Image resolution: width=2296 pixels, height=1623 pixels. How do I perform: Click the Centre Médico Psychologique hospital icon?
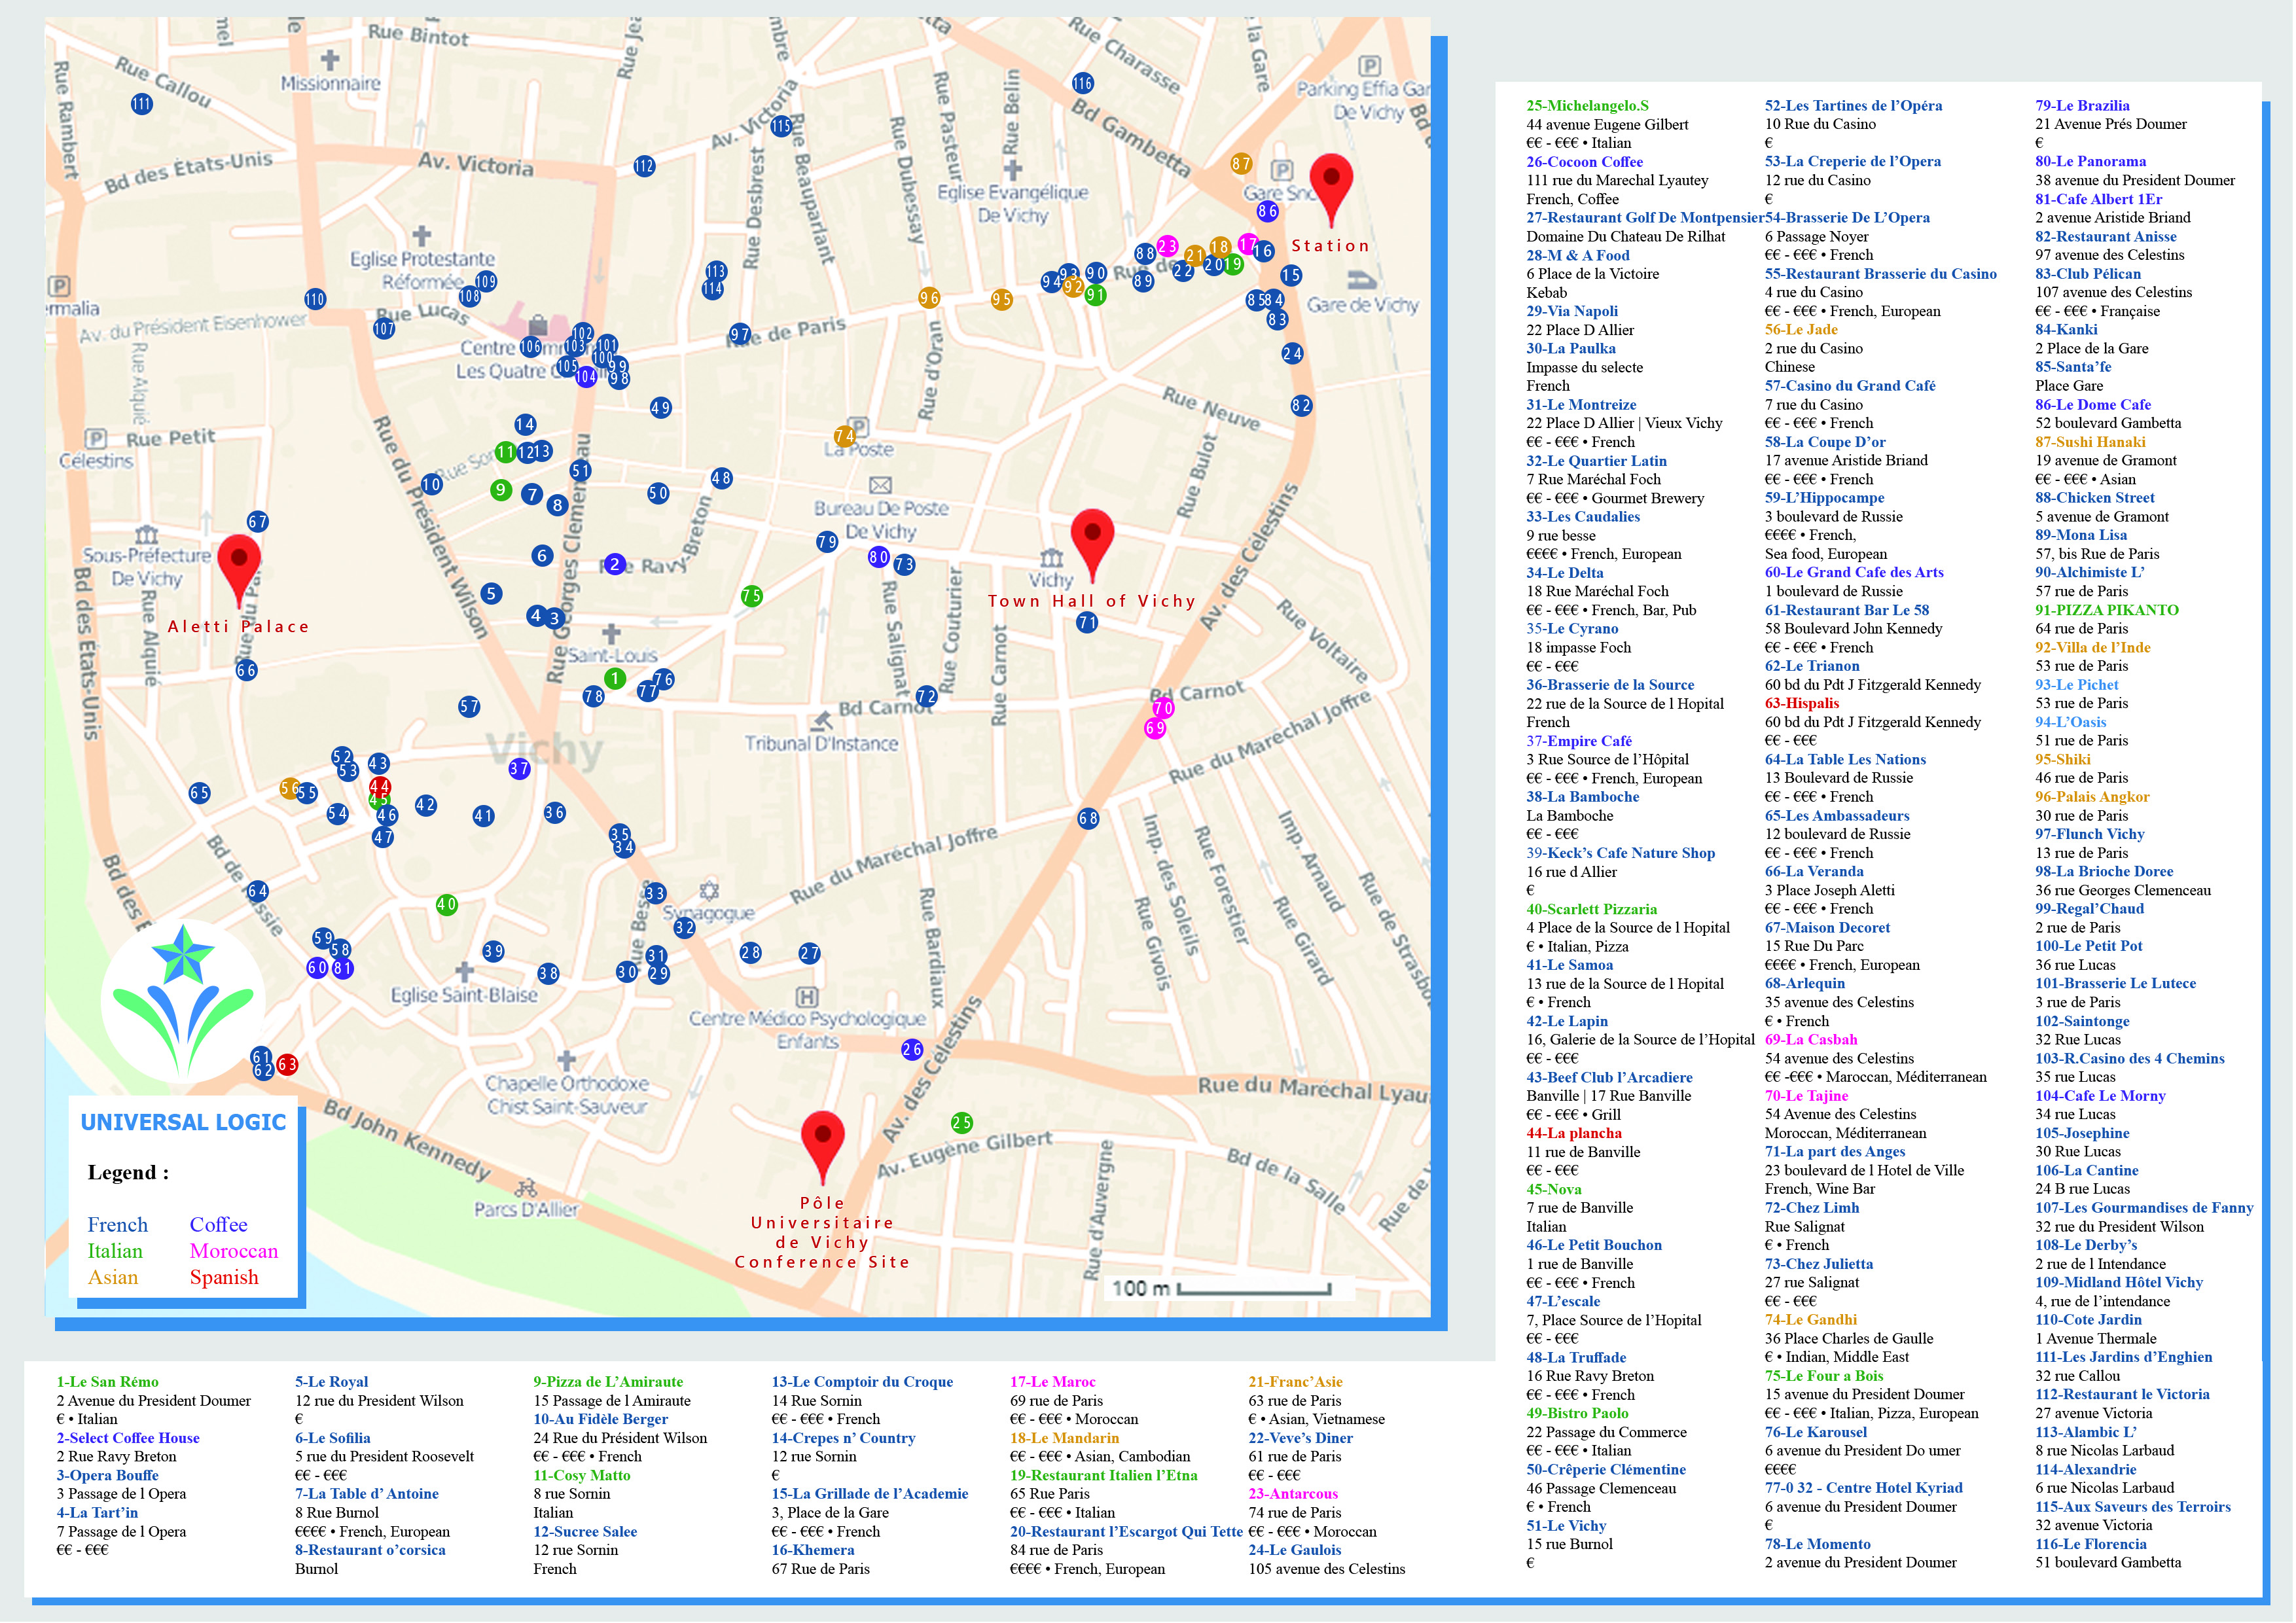[806, 997]
